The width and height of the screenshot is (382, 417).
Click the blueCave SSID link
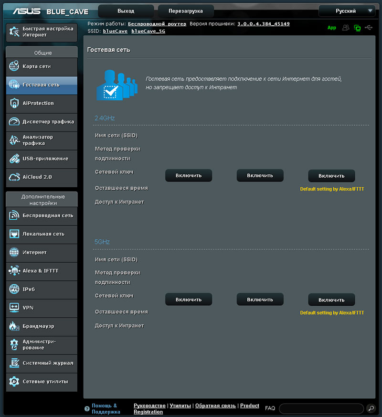pos(115,31)
